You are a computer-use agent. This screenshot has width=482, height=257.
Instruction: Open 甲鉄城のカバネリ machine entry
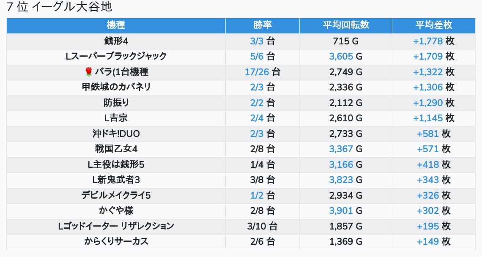[x=116, y=87]
